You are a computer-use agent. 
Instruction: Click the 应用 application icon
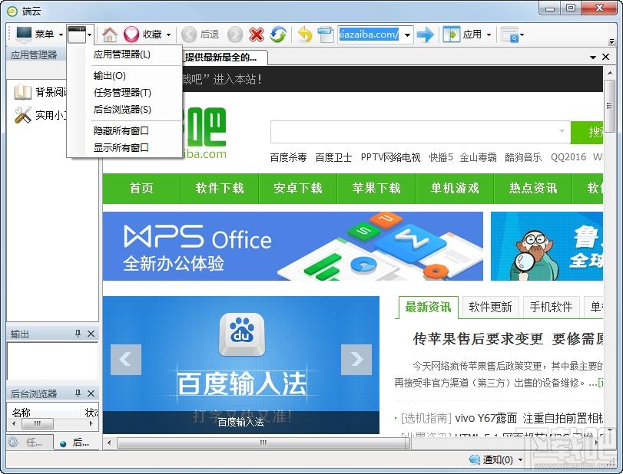click(452, 35)
